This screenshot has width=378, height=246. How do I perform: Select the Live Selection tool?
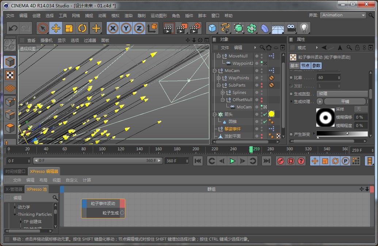point(43,28)
